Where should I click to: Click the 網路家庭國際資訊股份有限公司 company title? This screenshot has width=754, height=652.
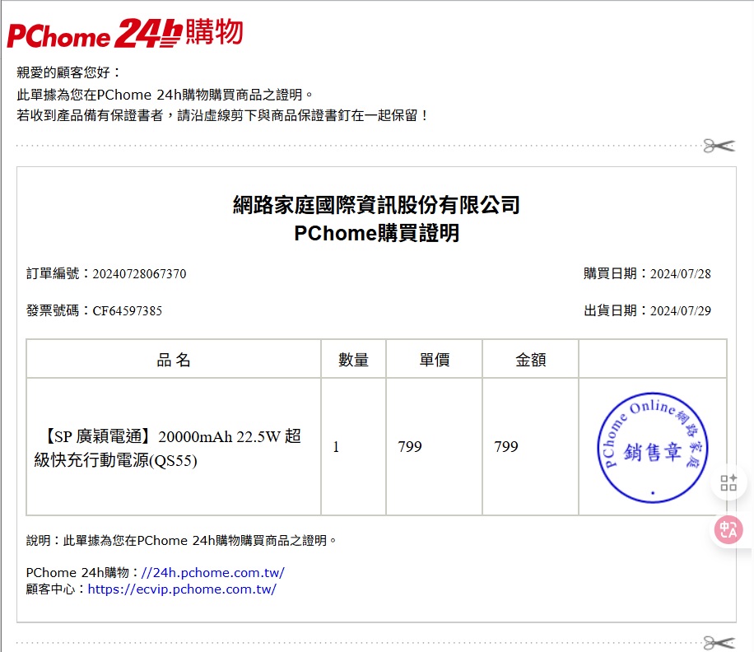click(376, 205)
